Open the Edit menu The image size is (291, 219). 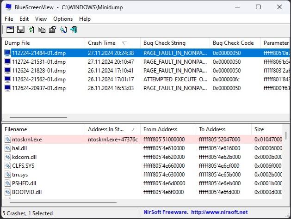24,19
